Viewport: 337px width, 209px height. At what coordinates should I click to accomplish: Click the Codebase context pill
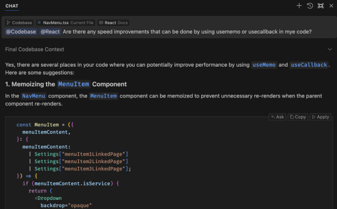coord(19,23)
